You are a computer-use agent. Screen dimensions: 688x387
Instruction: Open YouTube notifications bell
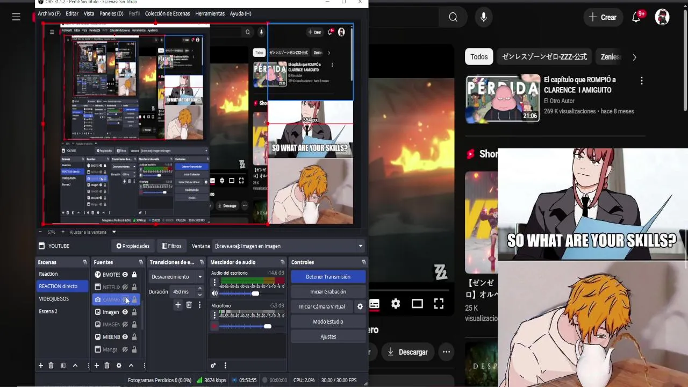[x=636, y=17]
